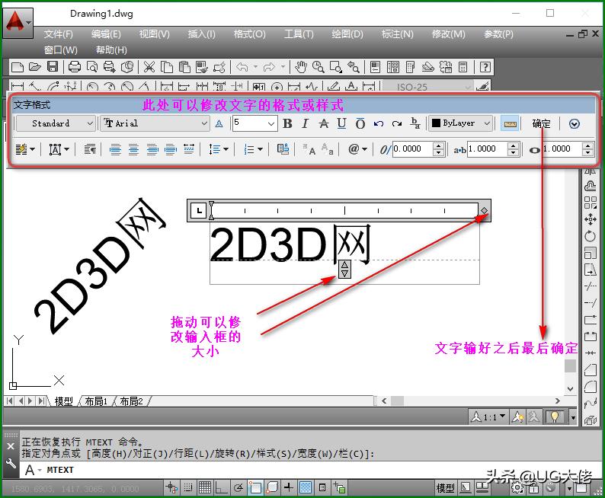This screenshot has width=605, height=498.
Task: Increase the tracking value with the up spinner
Action: [513, 145]
